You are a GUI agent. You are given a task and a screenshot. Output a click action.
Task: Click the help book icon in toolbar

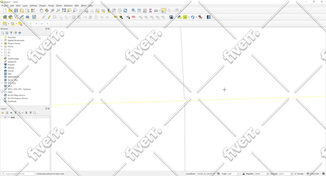click(x=209, y=17)
